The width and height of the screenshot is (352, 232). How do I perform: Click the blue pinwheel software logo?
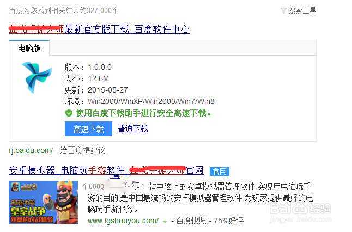point(37,77)
